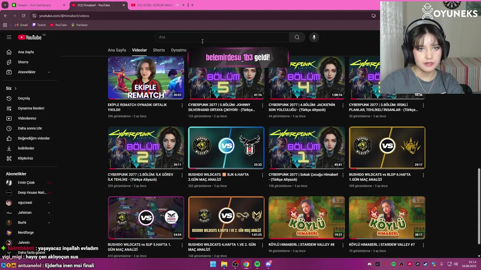Play BUSHIDO WILDCATS vs SUP thumbnail
Image resolution: width=481 pixels, height=270 pixels.
(146, 217)
